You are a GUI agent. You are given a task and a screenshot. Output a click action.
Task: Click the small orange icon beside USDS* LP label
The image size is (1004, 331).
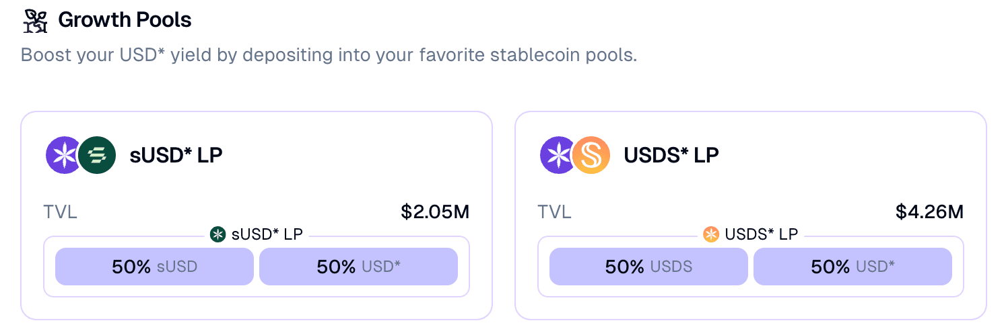coord(711,234)
